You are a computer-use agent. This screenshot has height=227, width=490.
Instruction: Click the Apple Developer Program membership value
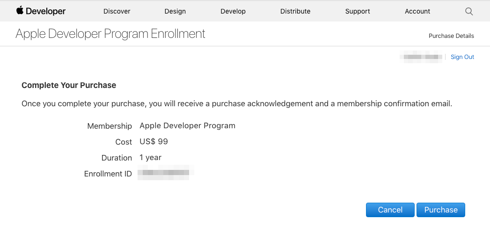coord(187,125)
